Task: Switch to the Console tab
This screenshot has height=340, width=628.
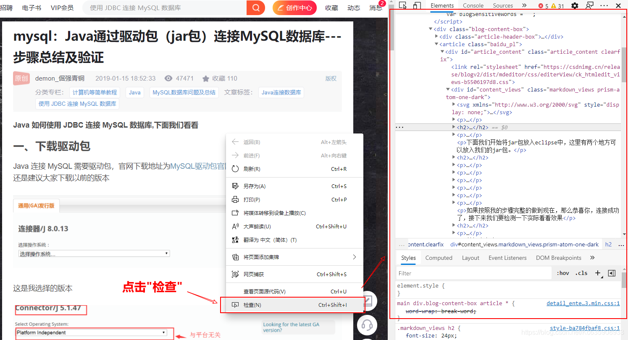Action: (x=473, y=5)
